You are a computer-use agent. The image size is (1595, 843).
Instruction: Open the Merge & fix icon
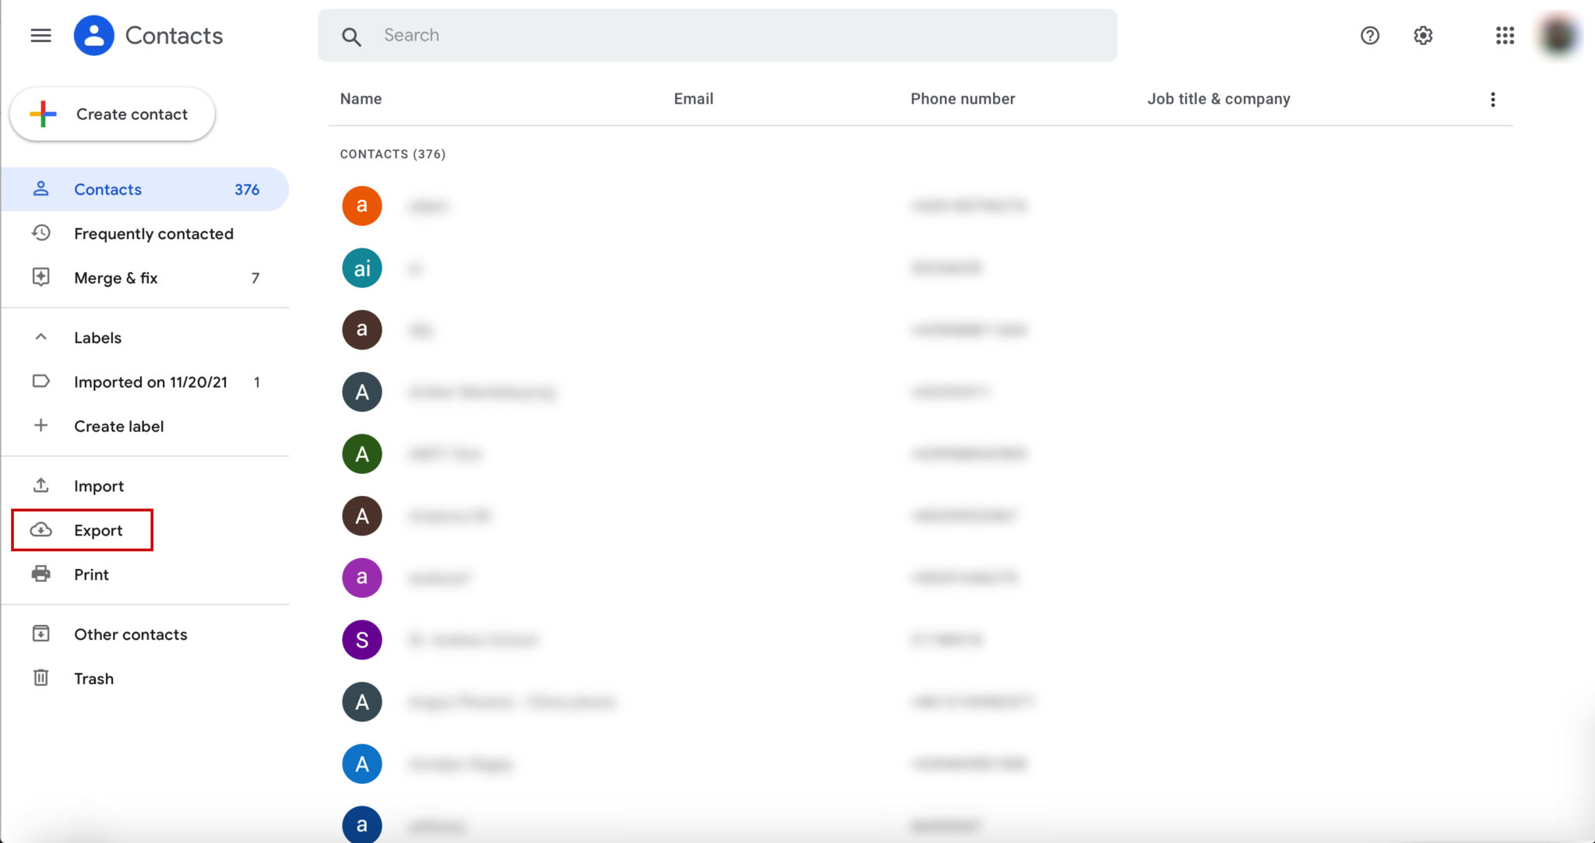41,278
